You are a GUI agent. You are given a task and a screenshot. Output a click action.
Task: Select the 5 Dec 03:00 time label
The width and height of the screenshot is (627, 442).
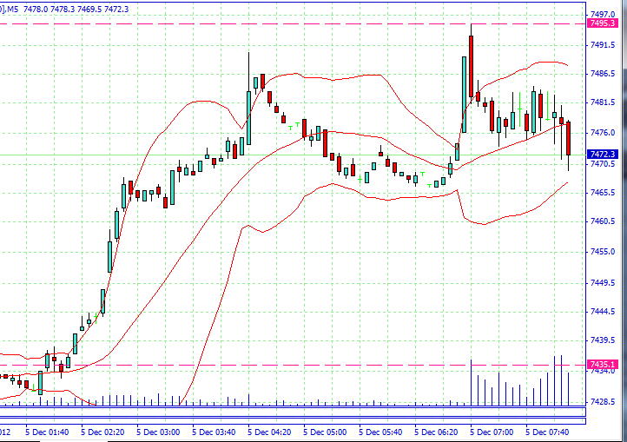[x=158, y=432]
